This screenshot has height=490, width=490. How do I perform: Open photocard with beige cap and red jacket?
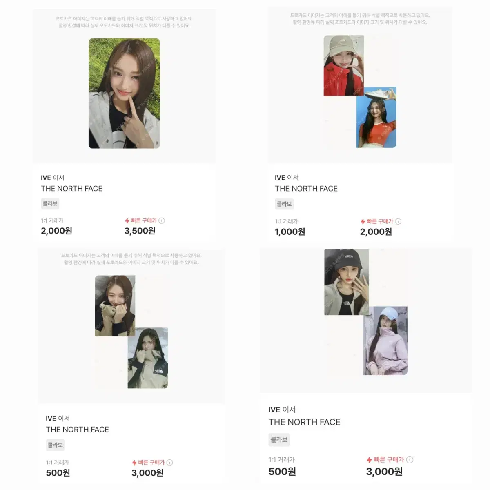click(344, 65)
